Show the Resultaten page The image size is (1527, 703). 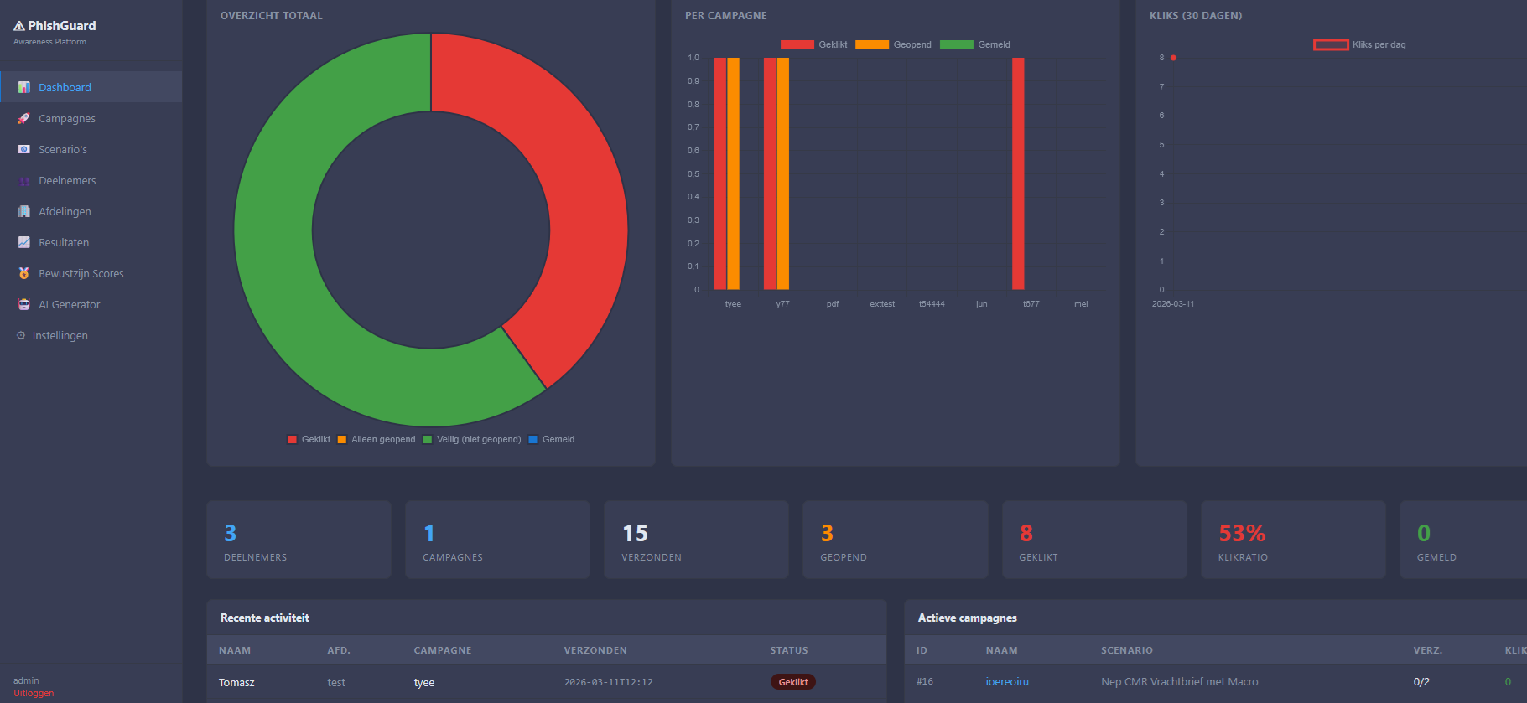point(91,242)
